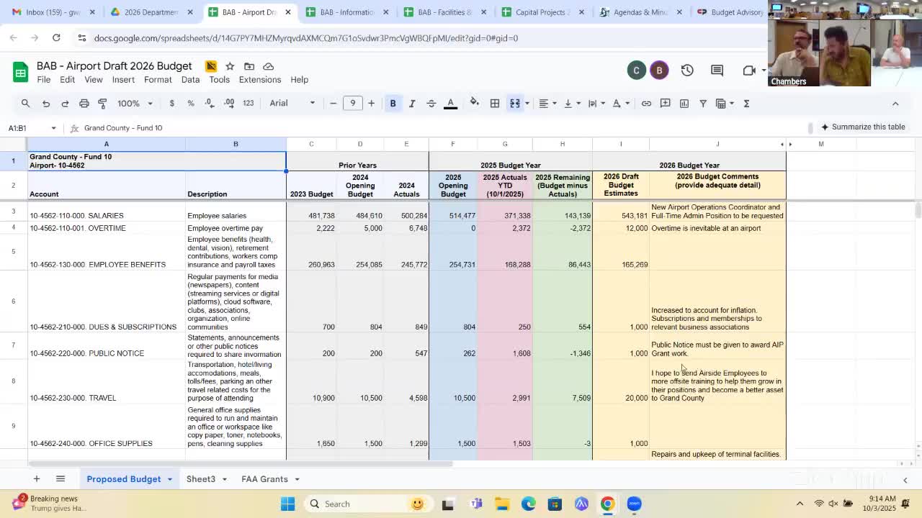Click the undo arrow icon
The image size is (922, 518).
click(x=45, y=104)
